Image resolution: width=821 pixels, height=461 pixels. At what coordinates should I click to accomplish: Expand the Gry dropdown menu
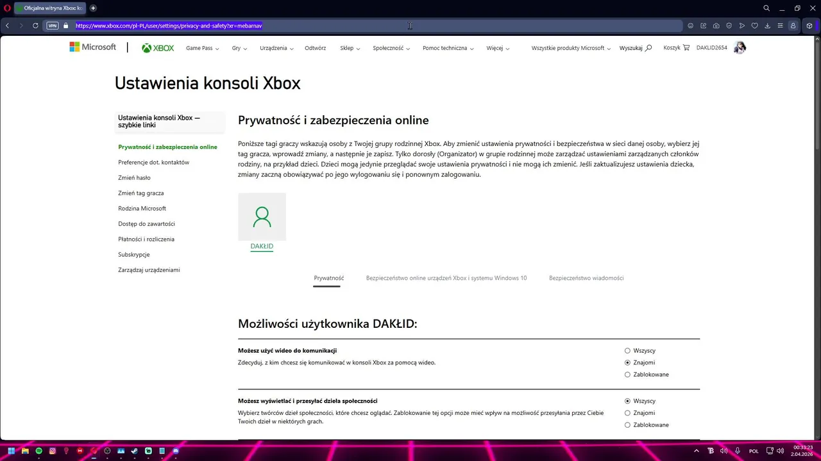pos(239,48)
